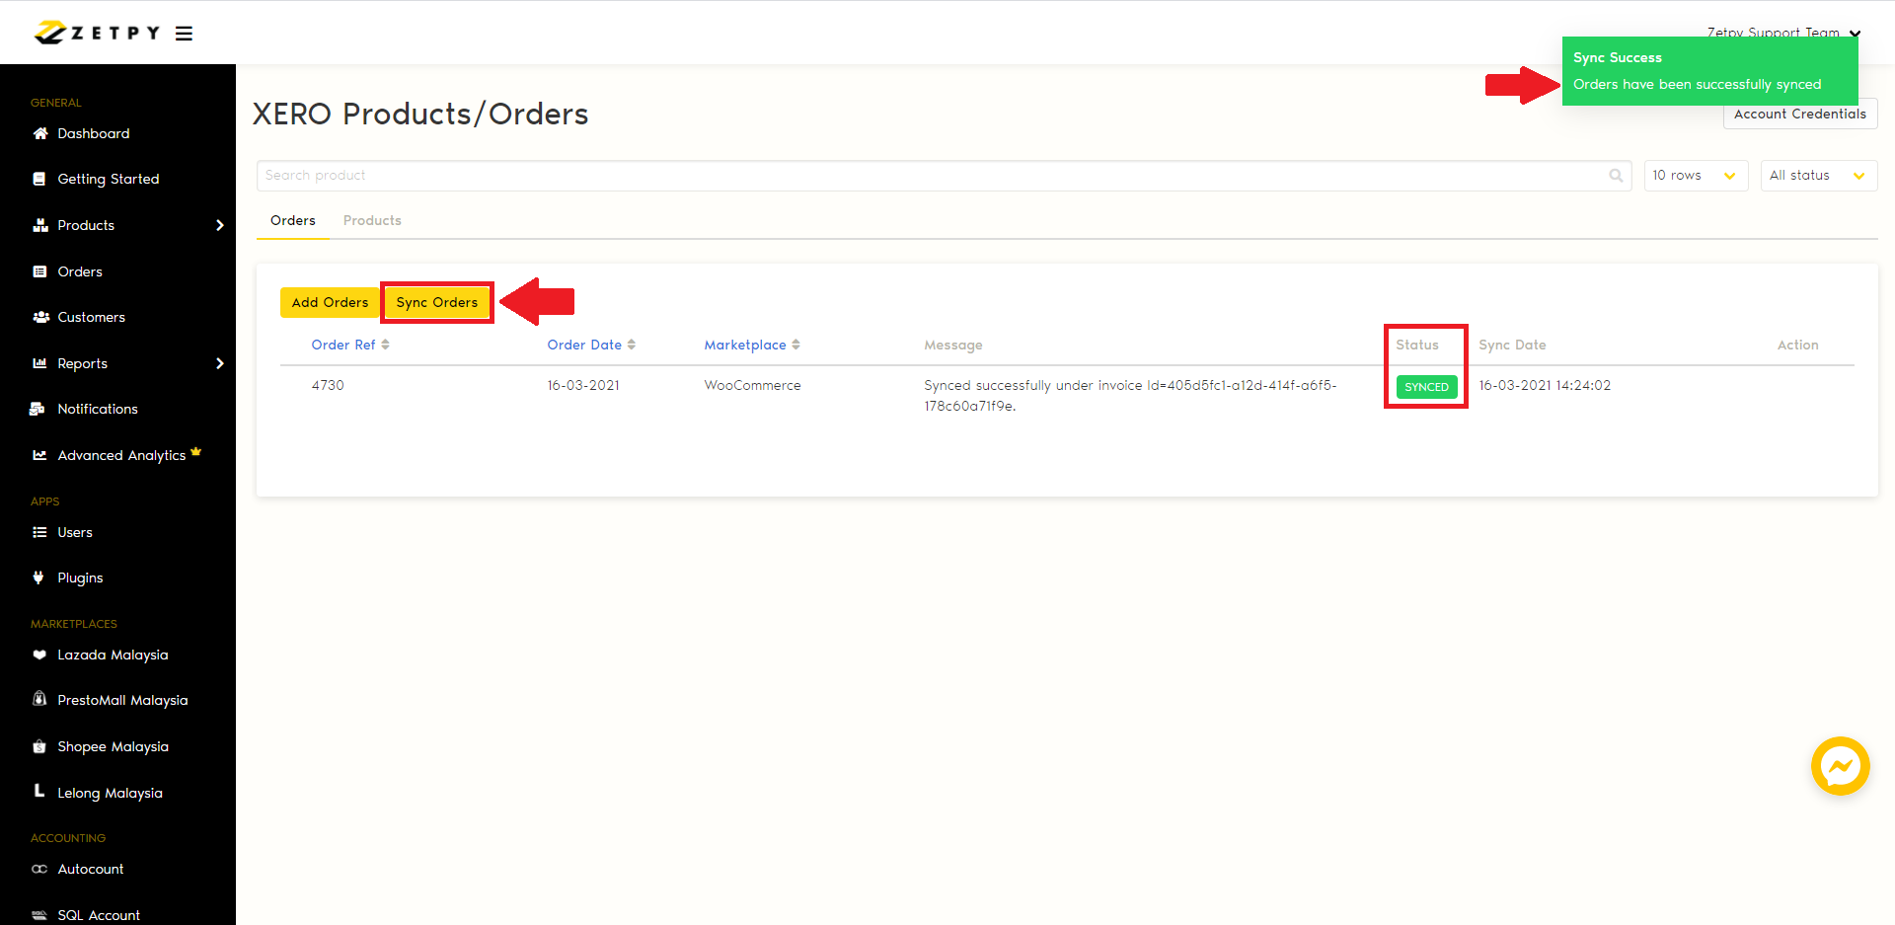The height and width of the screenshot is (925, 1895).
Task: Click the Zetpy logo
Action: (97, 33)
